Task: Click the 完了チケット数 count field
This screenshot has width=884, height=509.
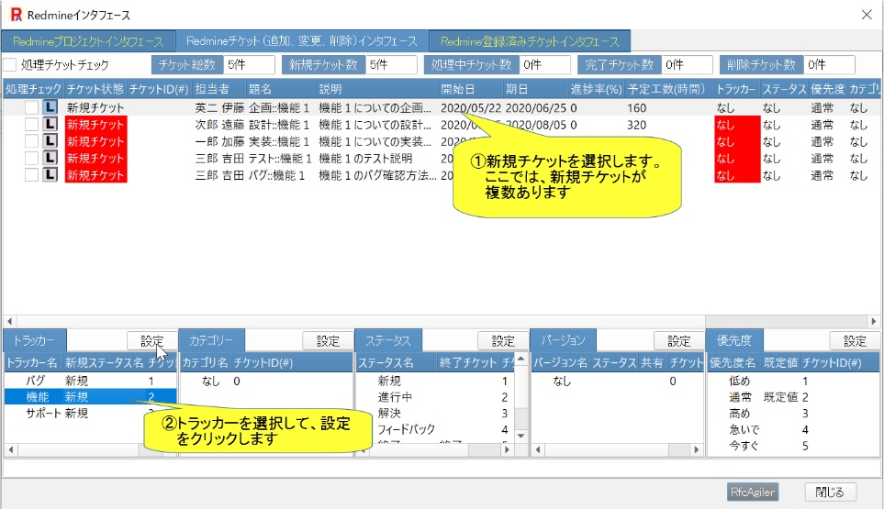Action: 687,65
